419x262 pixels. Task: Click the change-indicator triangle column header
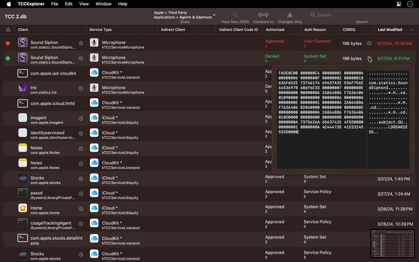[8, 30]
